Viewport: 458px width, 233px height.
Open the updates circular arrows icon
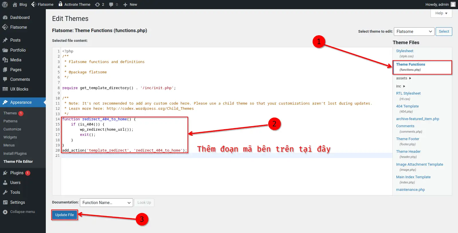coord(97,5)
